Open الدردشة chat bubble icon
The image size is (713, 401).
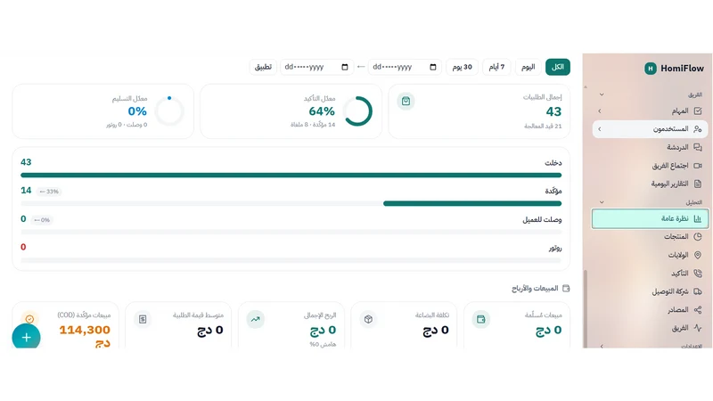698,147
